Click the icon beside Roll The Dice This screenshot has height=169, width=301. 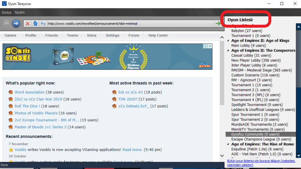[x=11, y=106]
